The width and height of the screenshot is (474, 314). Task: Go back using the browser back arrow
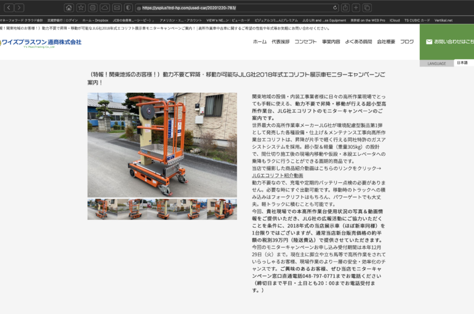[9, 7]
